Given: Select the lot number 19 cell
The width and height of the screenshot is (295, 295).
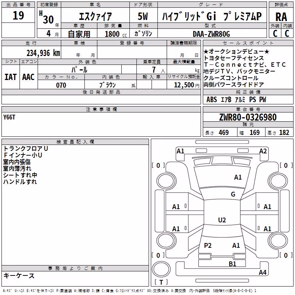Looking at the screenshot, I should tap(18, 15).
